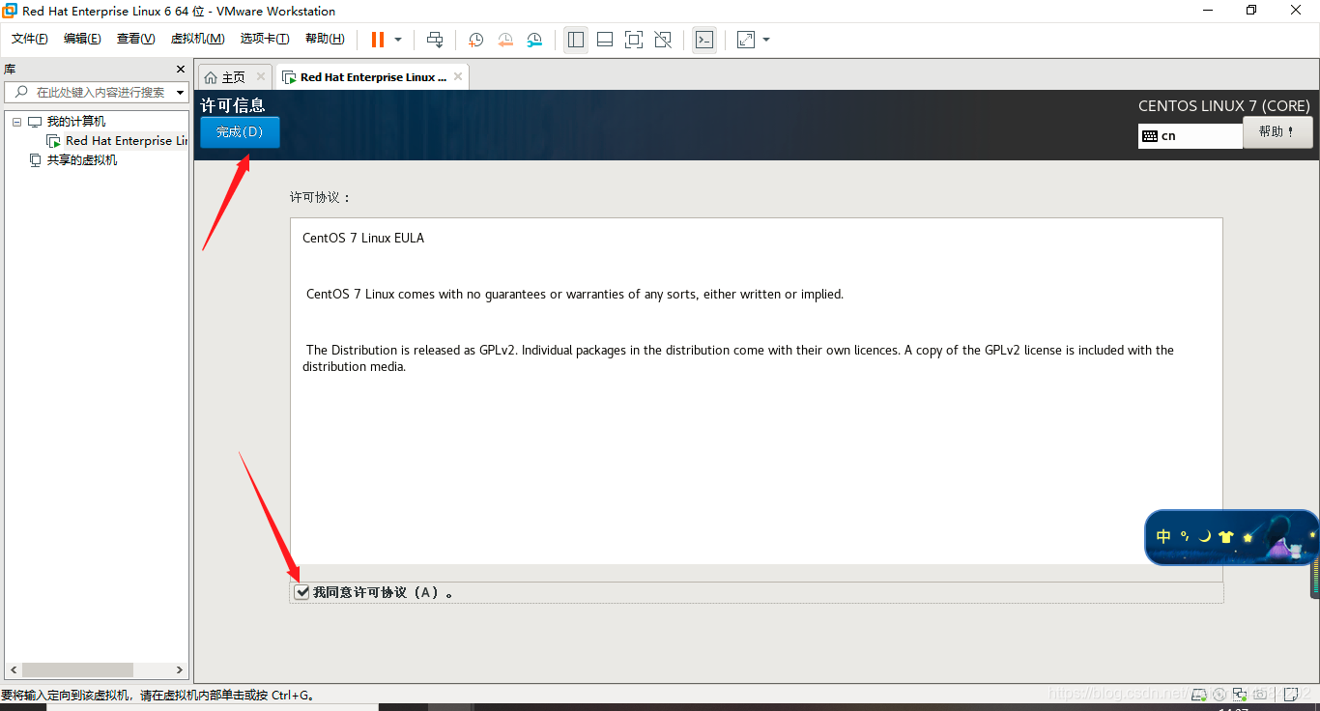
Task: Toggle the library sidebar view
Action: point(576,40)
